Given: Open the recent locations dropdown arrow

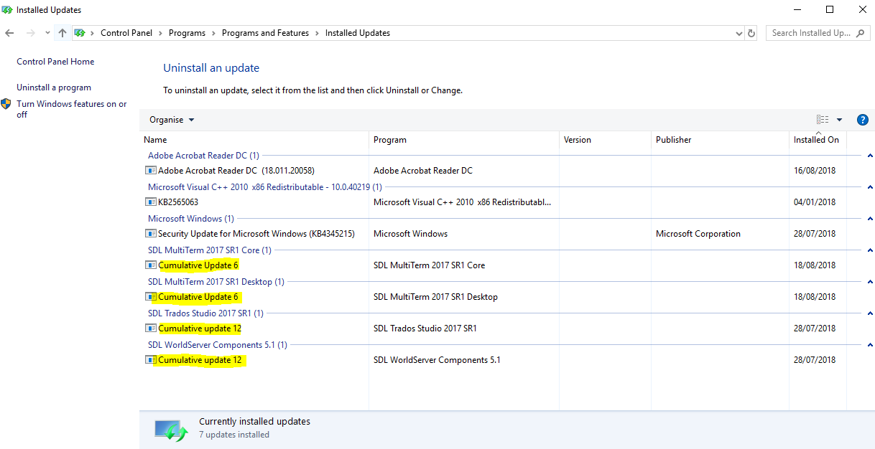Looking at the screenshot, I should pos(47,33).
